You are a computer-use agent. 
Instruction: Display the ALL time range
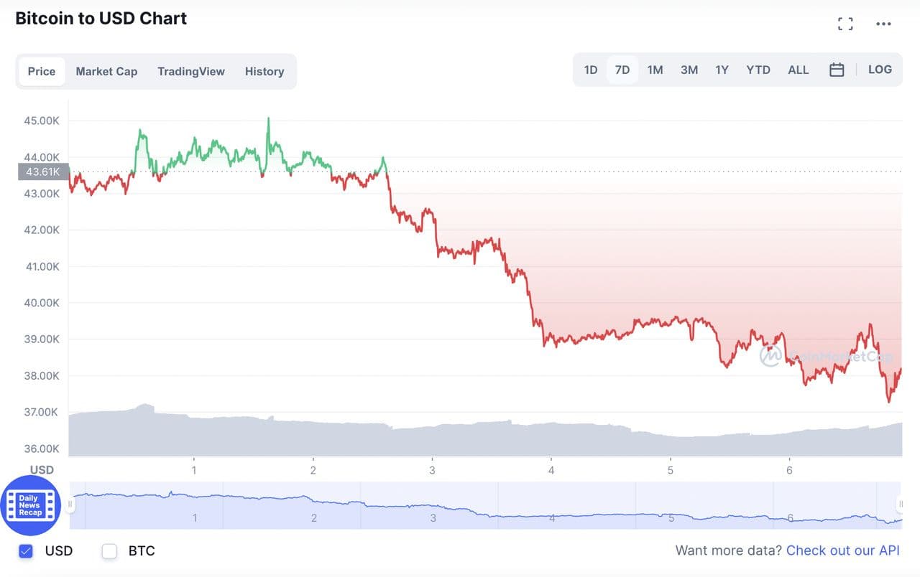point(799,70)
